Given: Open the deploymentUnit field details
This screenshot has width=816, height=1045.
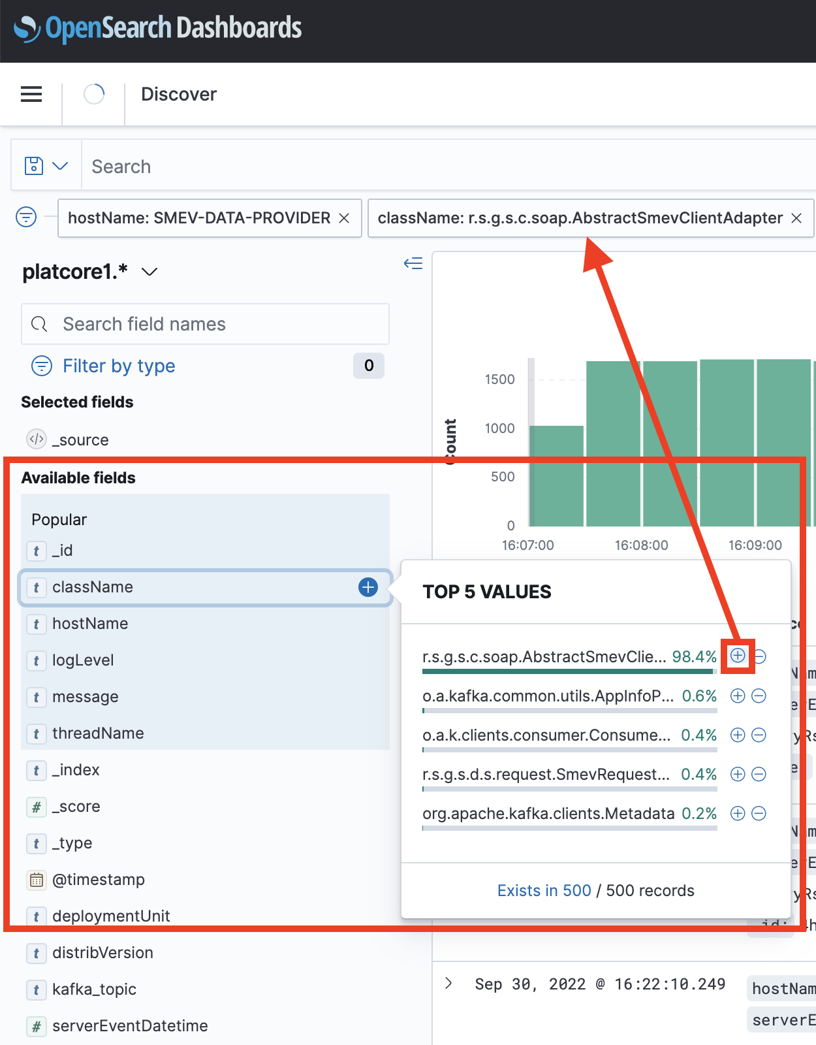Looking at the screenshot, I should [x=111, y=916].
